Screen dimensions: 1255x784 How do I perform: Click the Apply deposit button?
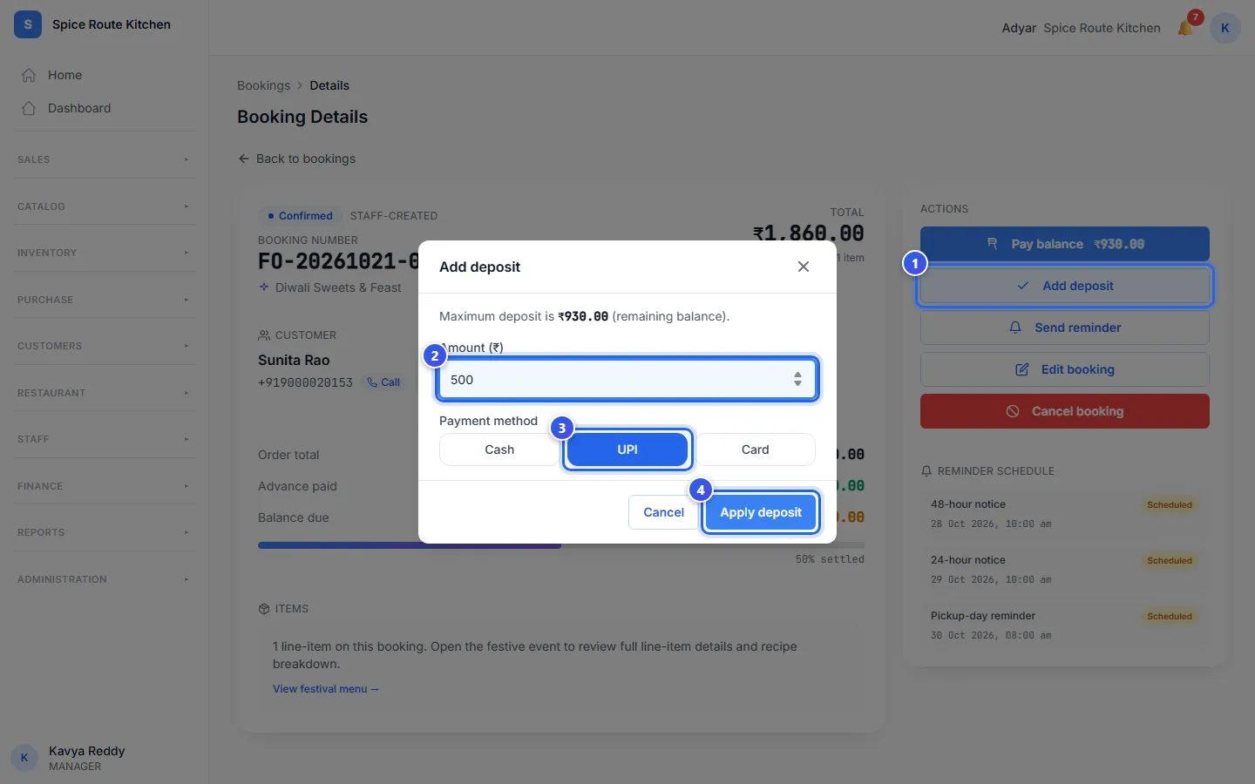point(761,512)
